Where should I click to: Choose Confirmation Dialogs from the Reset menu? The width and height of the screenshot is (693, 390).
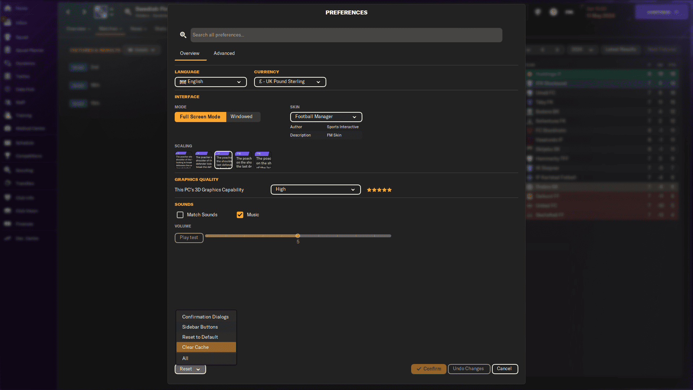206,317
